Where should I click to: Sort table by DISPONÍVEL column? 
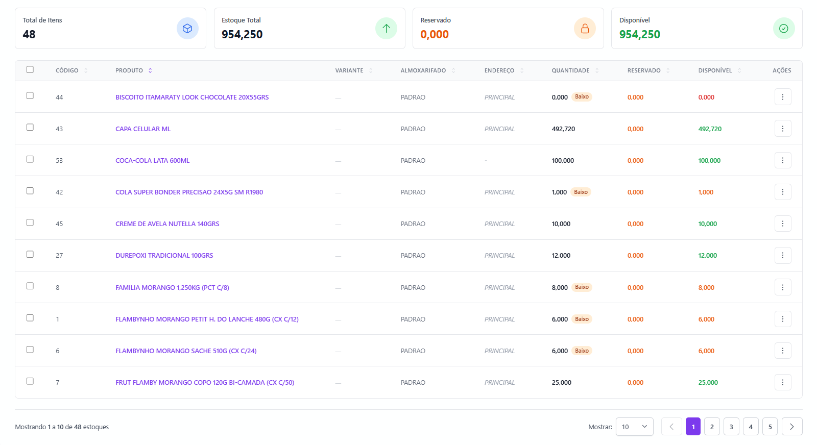[x=719, y=70]
